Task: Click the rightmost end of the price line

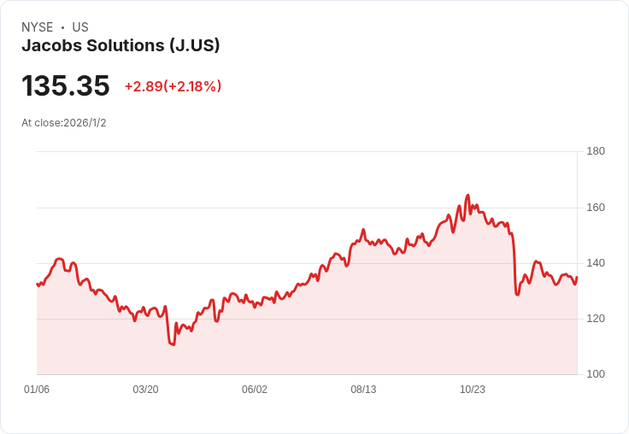Action: point(577,277)
